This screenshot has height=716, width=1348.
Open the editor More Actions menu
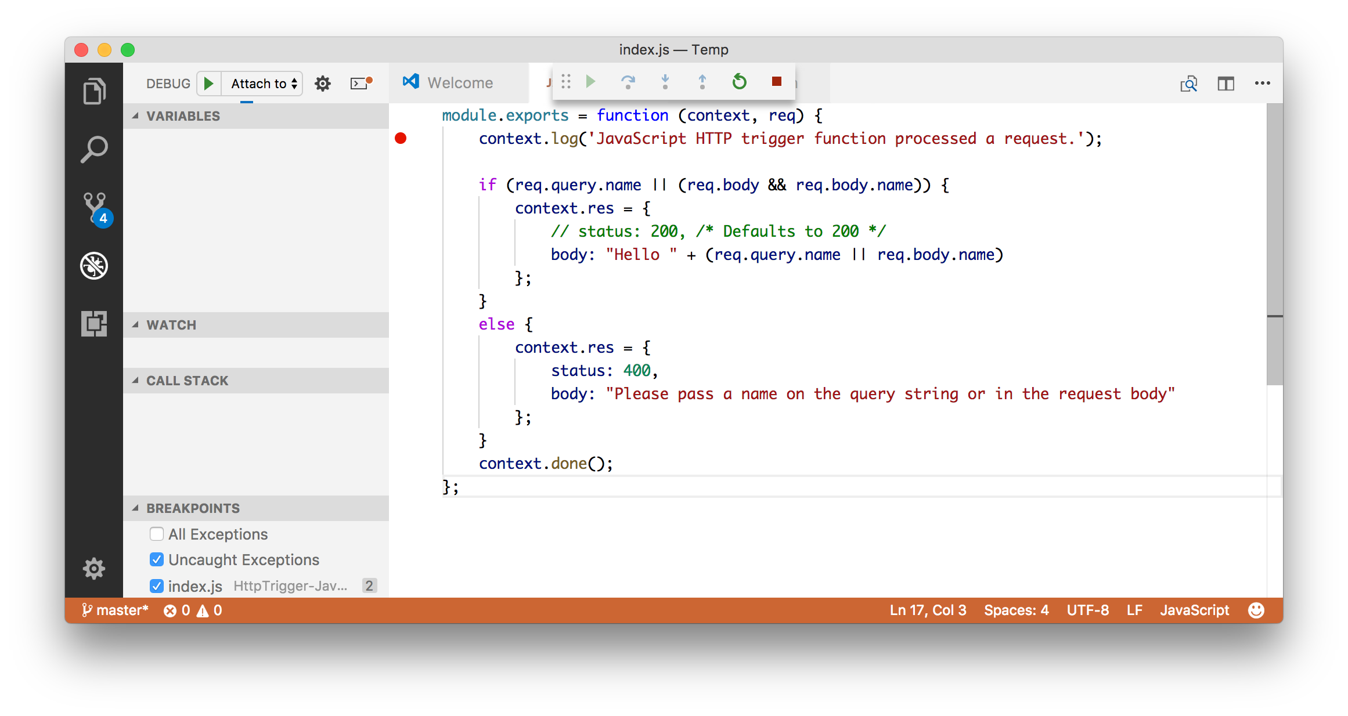click(1262, 83)
